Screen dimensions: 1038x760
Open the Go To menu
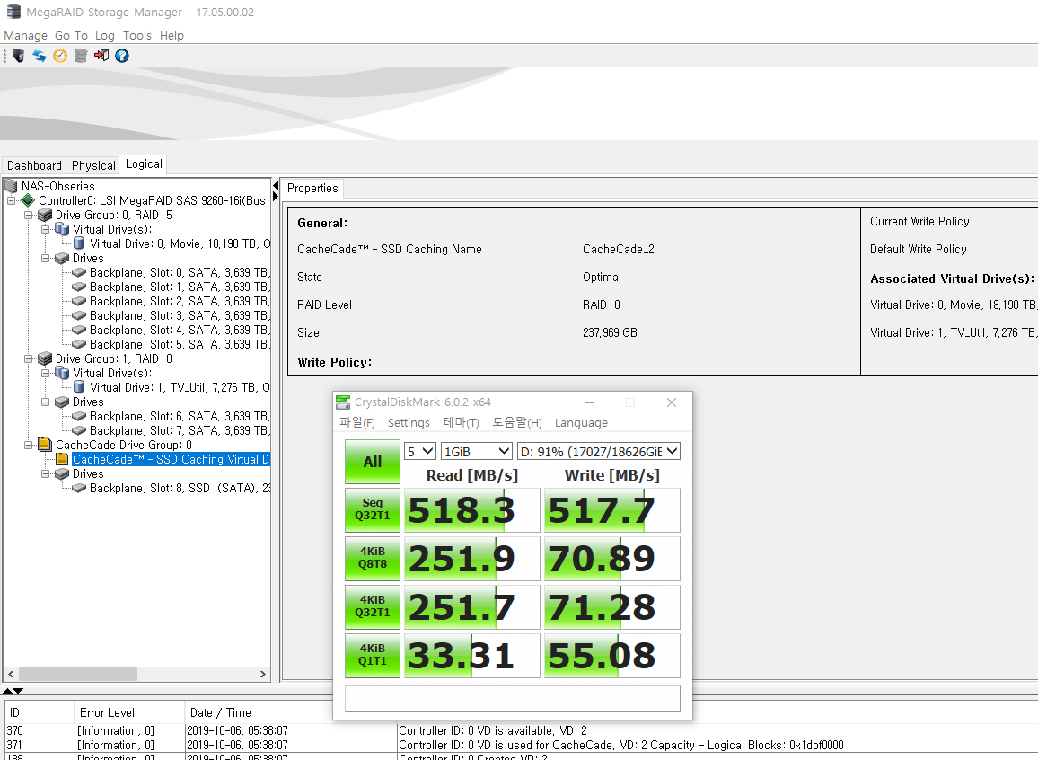(71, 36)
